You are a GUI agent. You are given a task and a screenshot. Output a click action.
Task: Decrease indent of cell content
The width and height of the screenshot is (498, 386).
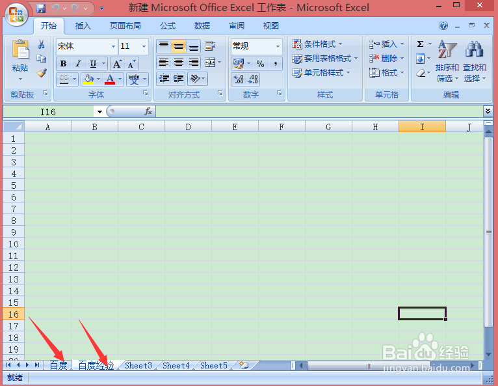coord(164,79)
